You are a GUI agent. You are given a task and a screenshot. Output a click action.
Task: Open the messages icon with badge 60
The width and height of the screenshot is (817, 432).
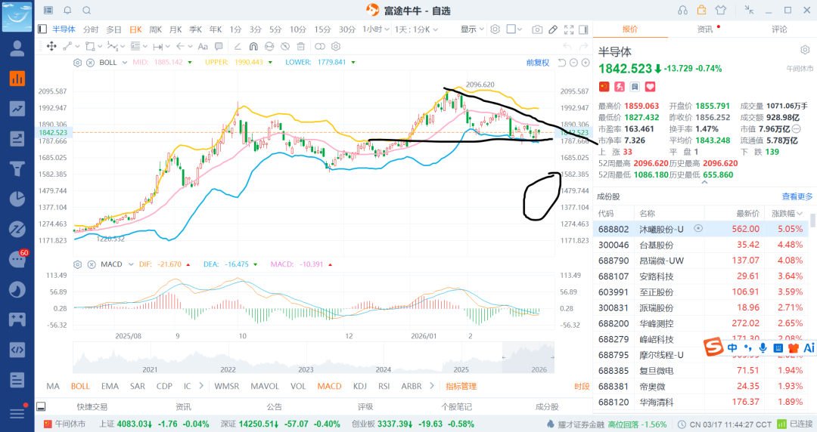[x=17, y=259]
